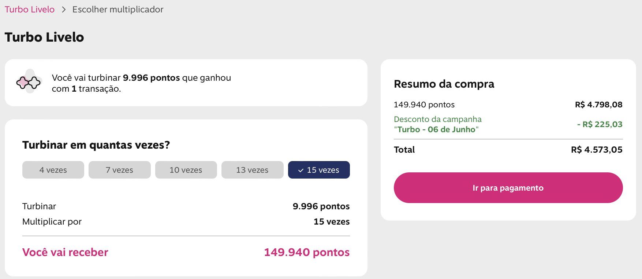Image resolution: width=642 pixels, height=279 pixels.
Task: Click the Turbo - 06 de Junho campaign label
Action: (x=436, y=129)
